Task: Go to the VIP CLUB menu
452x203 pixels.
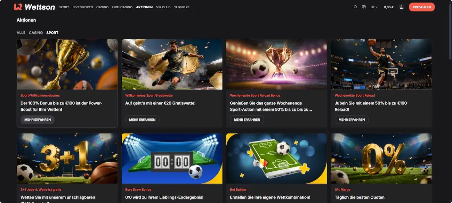Action: point(163,7)
